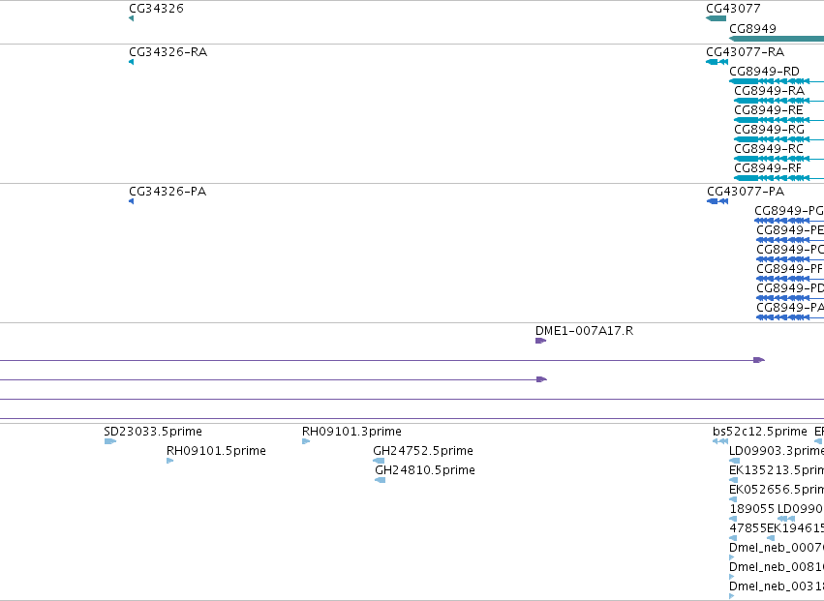Viewport: 824px width, 601px height.
Task: Click the teal CG8949 gene bar
Action: (x=777, y=39)
